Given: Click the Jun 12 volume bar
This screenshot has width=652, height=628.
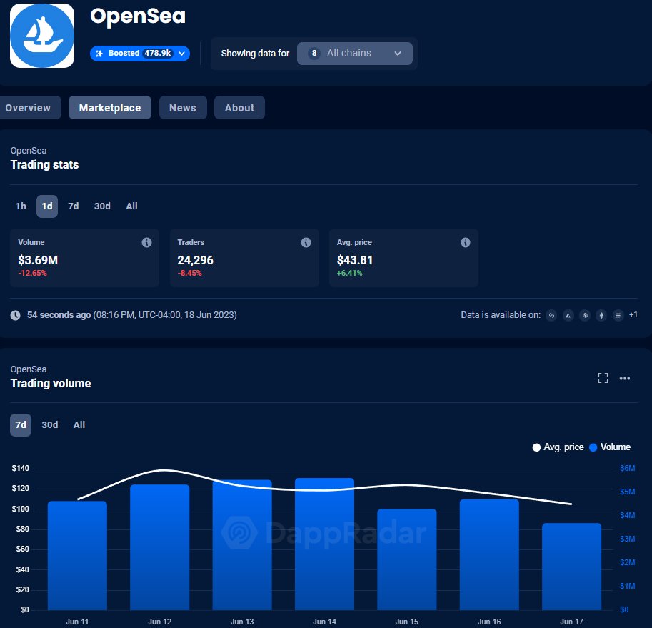Looking at the screenshot, I should pos(160,547).
